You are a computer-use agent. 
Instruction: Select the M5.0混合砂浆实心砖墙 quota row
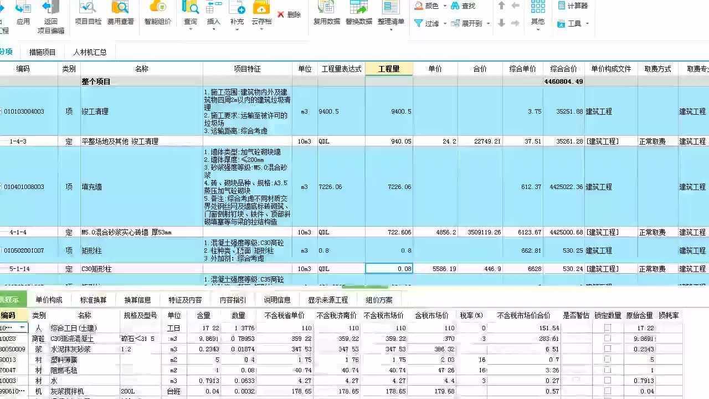tap(354, 232)
